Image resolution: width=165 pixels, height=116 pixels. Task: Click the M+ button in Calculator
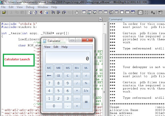(x=77, y=68)
